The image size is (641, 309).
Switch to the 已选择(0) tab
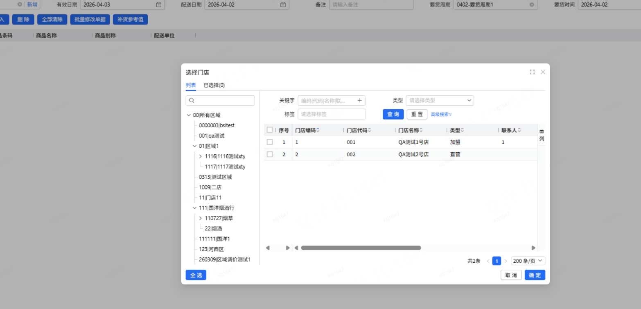click(x=214, y=85)
